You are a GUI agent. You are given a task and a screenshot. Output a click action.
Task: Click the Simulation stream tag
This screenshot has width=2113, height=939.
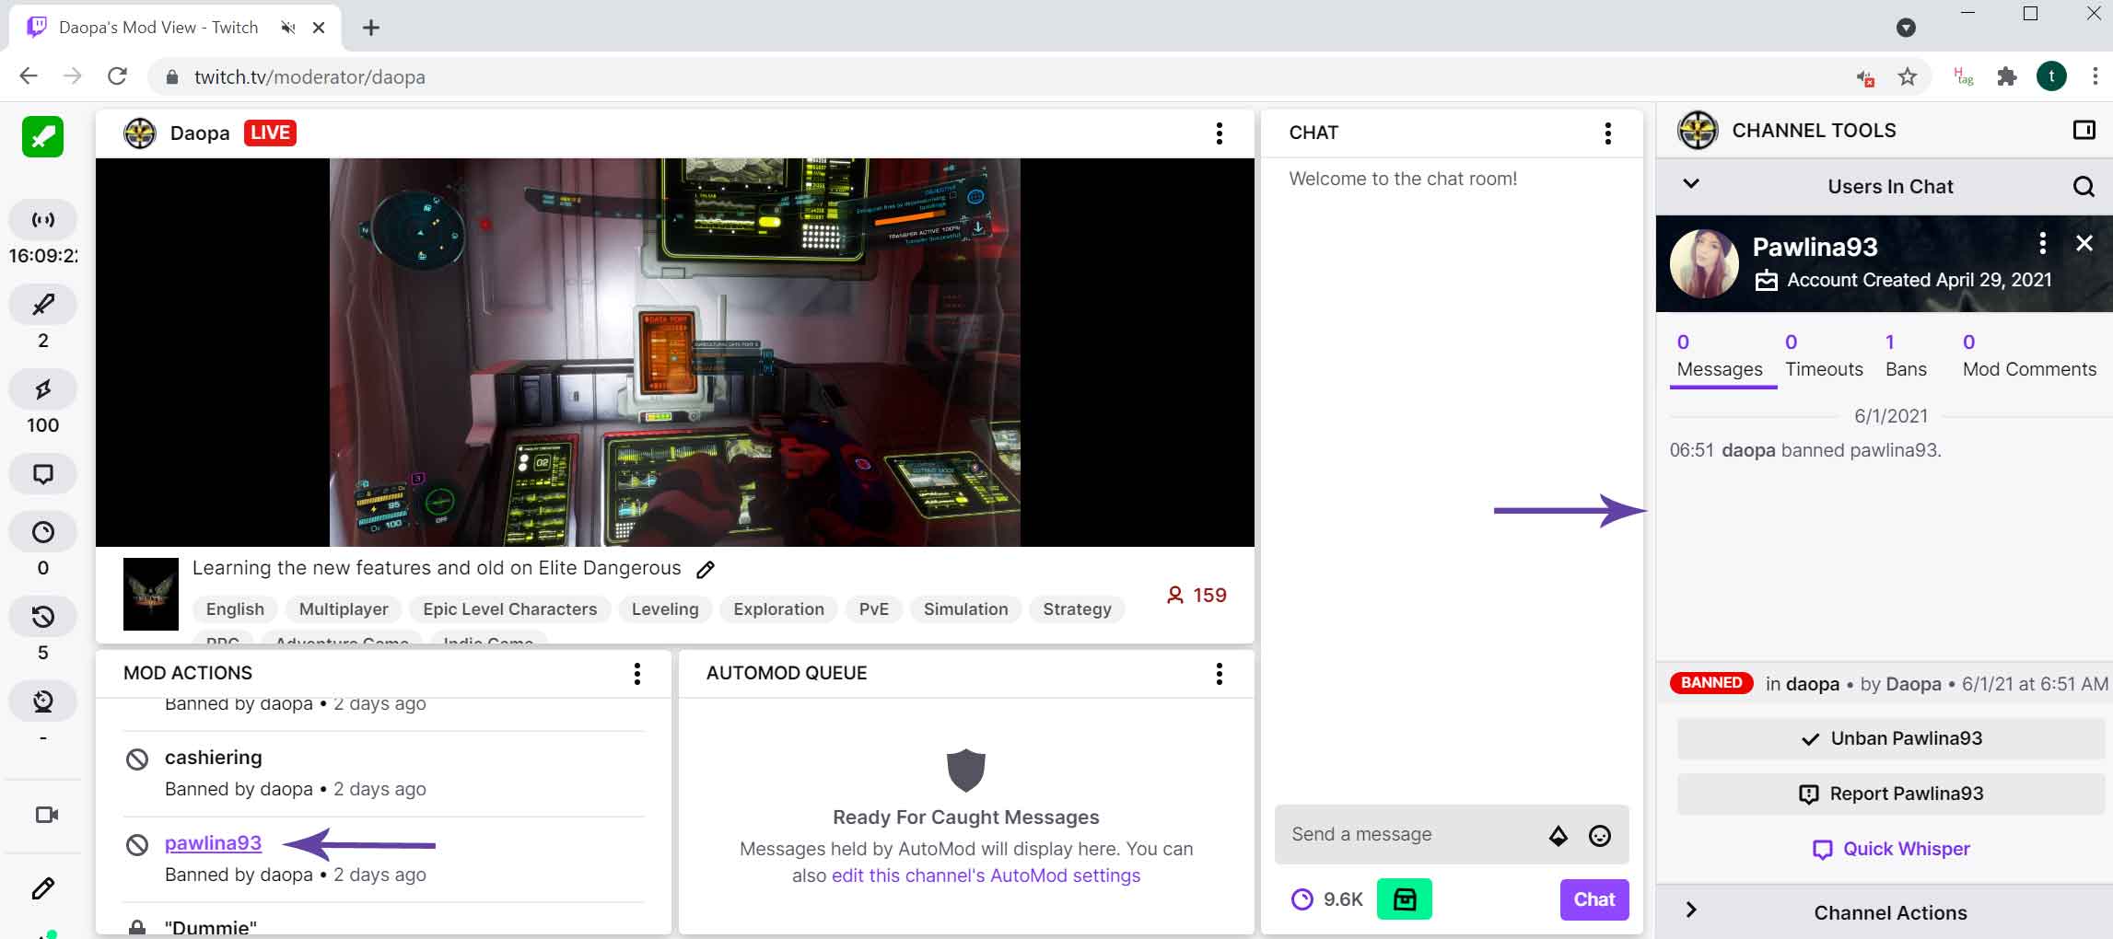pyautogui.click(x=965, y=609)
